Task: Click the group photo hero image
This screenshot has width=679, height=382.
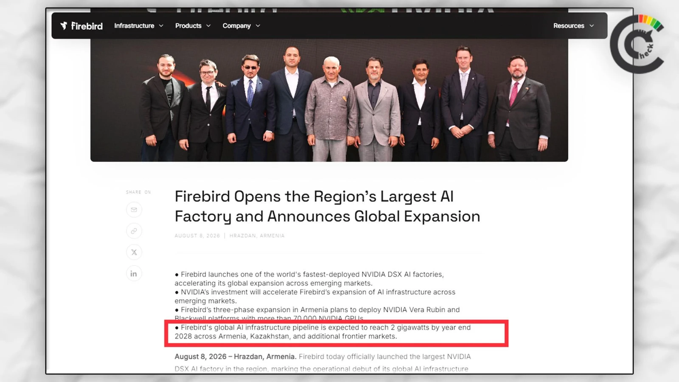Action: (329, 100)
